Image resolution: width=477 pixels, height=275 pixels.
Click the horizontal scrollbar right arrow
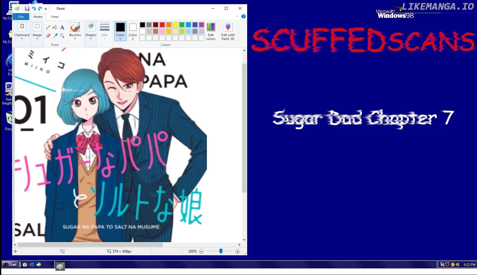pos(239,245)
